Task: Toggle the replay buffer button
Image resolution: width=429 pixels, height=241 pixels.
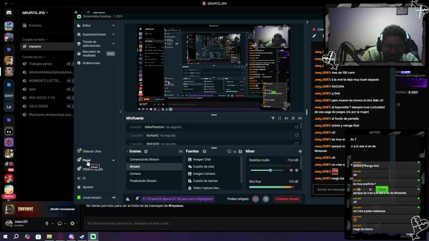Action: (x=266, y=199)
